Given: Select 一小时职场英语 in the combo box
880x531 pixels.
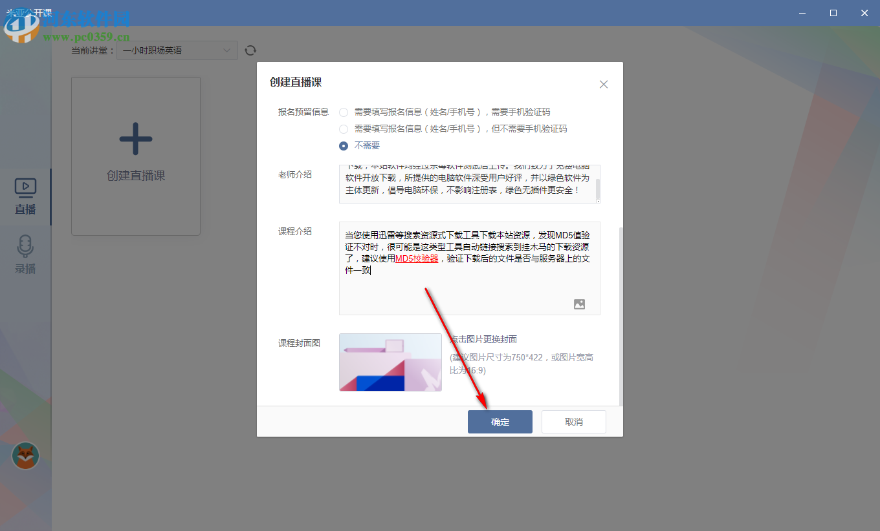Looking at the screenshot, I should 171,50.
